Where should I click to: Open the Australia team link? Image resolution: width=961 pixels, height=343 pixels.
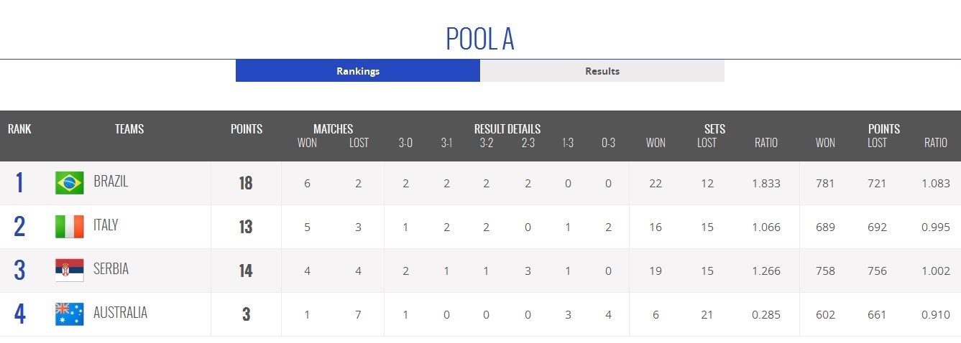[x=120, y=313]
